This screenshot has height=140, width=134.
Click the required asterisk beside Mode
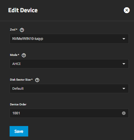pos(19,54)
